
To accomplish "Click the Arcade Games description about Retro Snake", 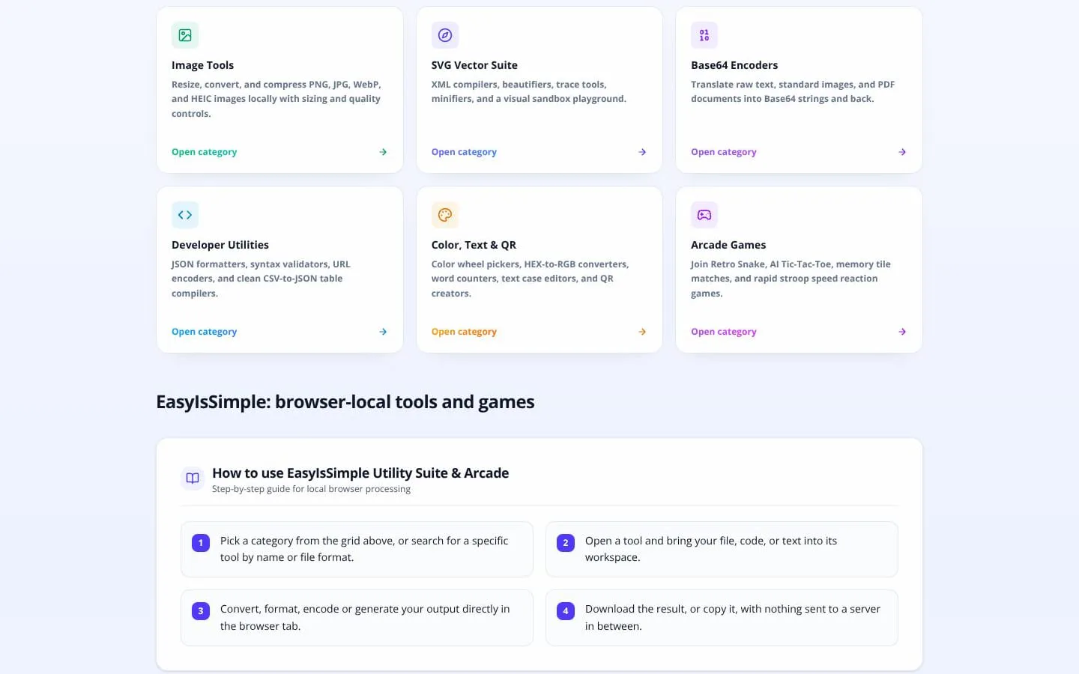I will pyautogui.click(x=791, y=279).
